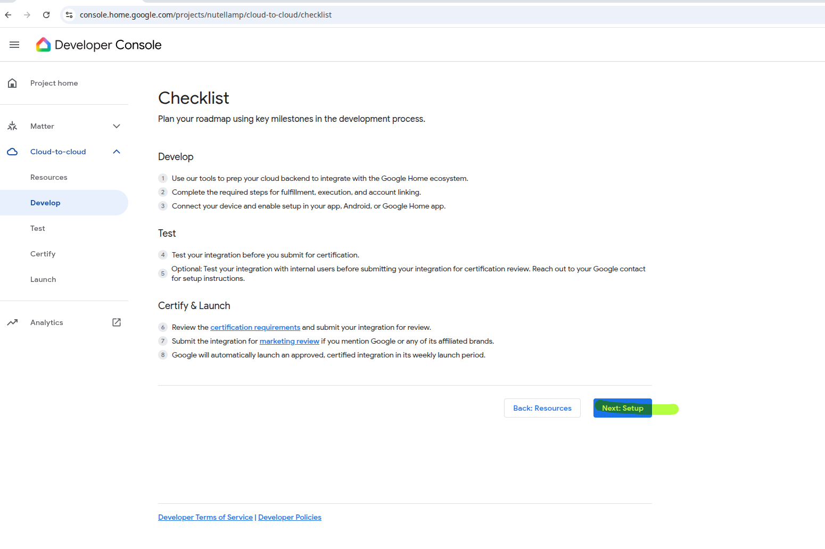Go back using browser back arrow
Screen dimensions: 825x549
8,15
